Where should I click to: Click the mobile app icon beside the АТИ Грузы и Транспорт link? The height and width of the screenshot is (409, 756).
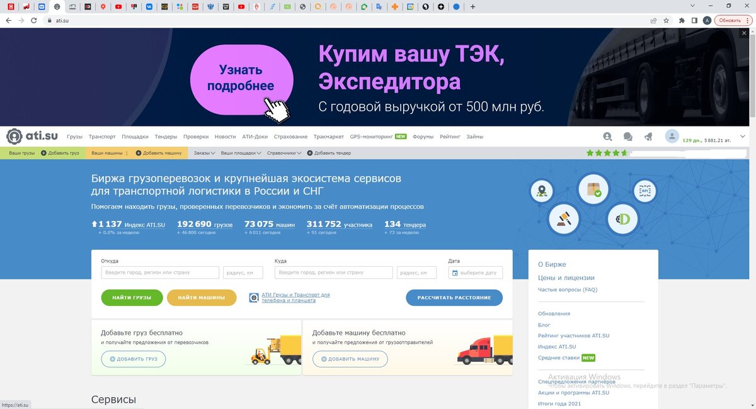coord(254,298)
